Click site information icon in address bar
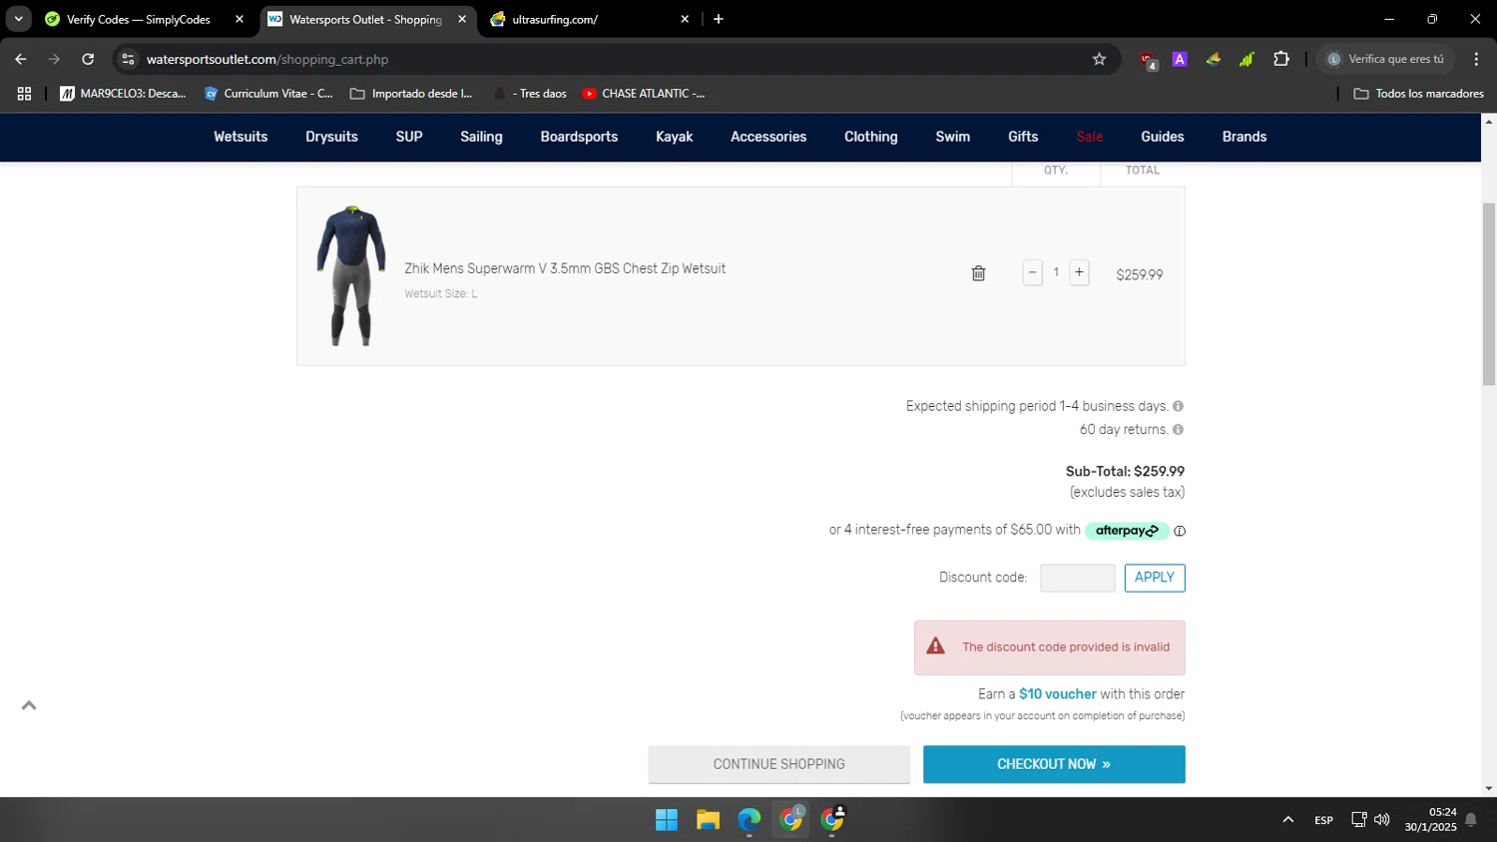The width and height of the screenshot is (1497, 842). (128, 59)
